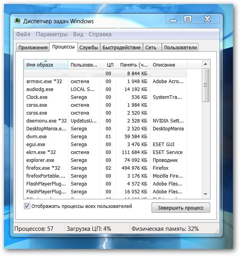
Task: Open the Вид menu
Action: 78,34
